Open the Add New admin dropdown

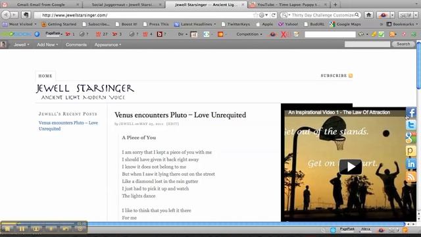click(x=47, y=45)
